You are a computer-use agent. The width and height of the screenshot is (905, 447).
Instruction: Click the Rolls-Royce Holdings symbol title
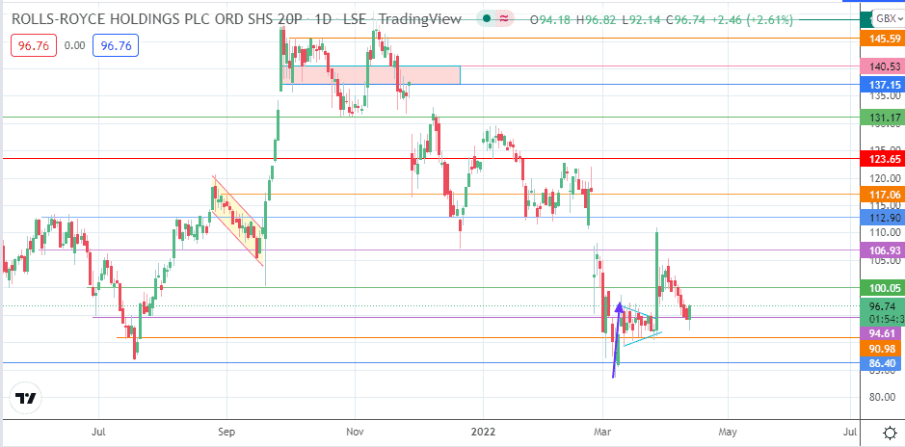[x=156, y=19]
